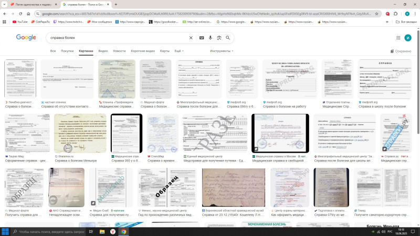This screenshot has height=236, width=420.
Task: Select the "Все" results tab
Action: (x=53, y=51)
